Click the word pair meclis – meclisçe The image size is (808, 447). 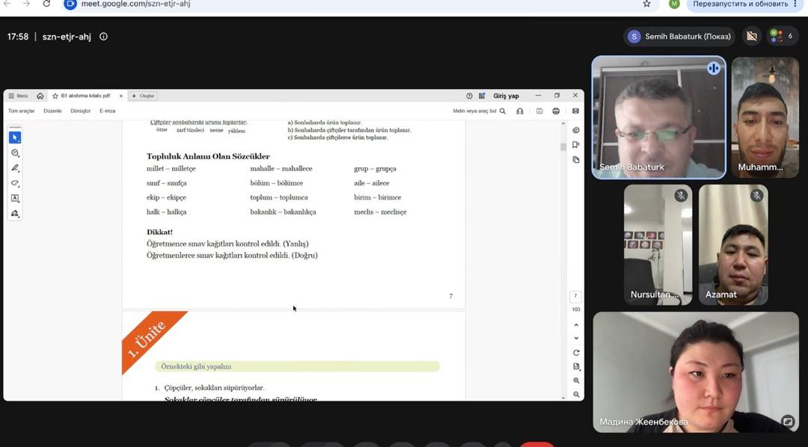[x=380, y=212]
